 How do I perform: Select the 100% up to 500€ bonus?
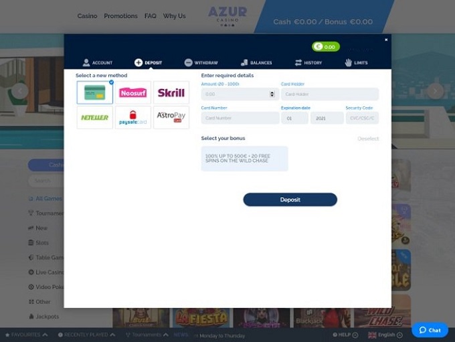coord(244,159)
